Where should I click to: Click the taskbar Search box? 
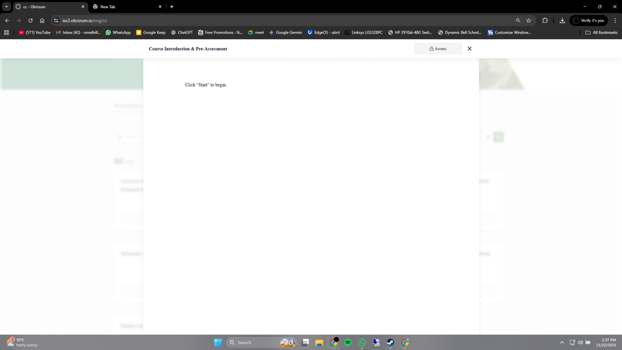pyautogui.click(x=261, y=343)
